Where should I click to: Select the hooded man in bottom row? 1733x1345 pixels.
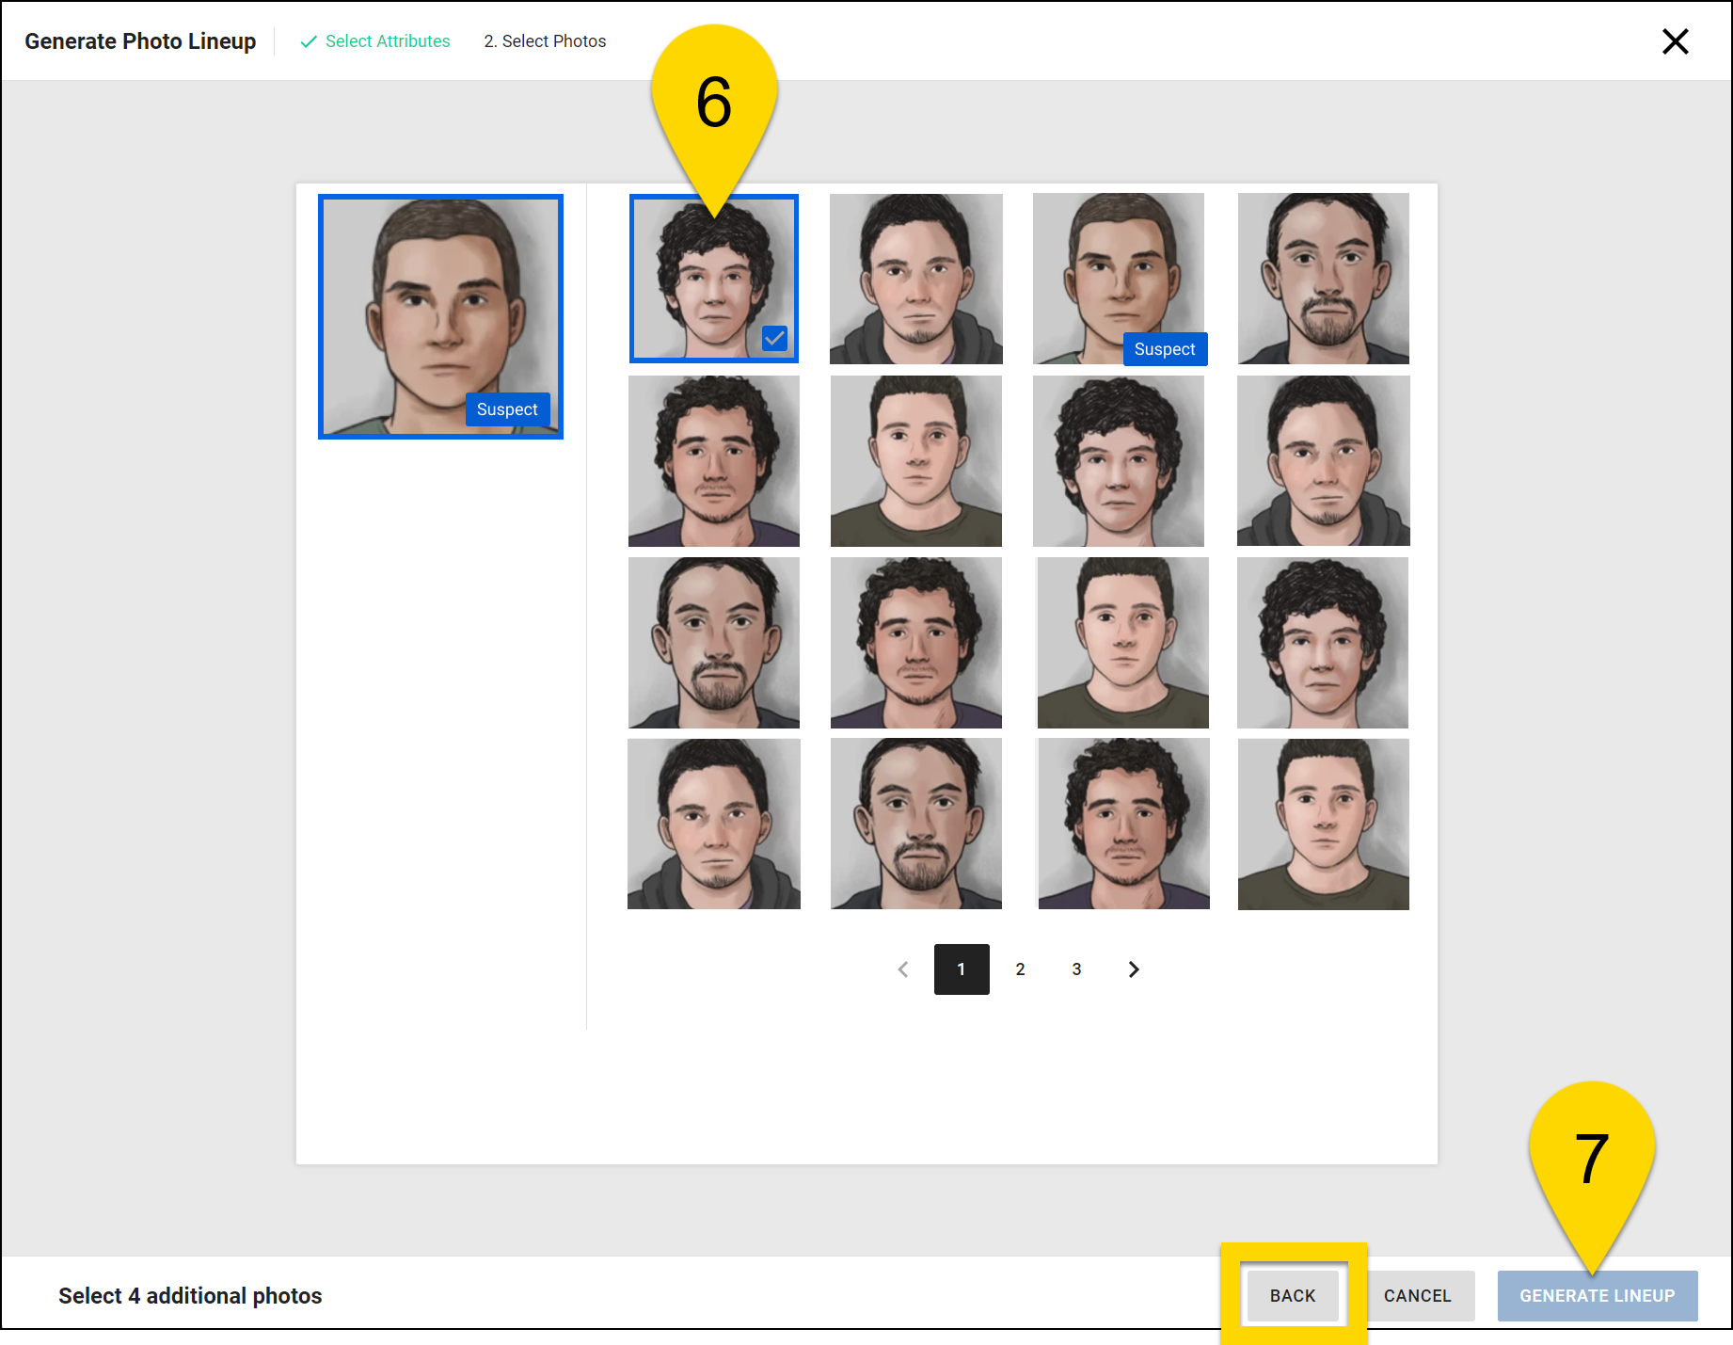point(713,825)
